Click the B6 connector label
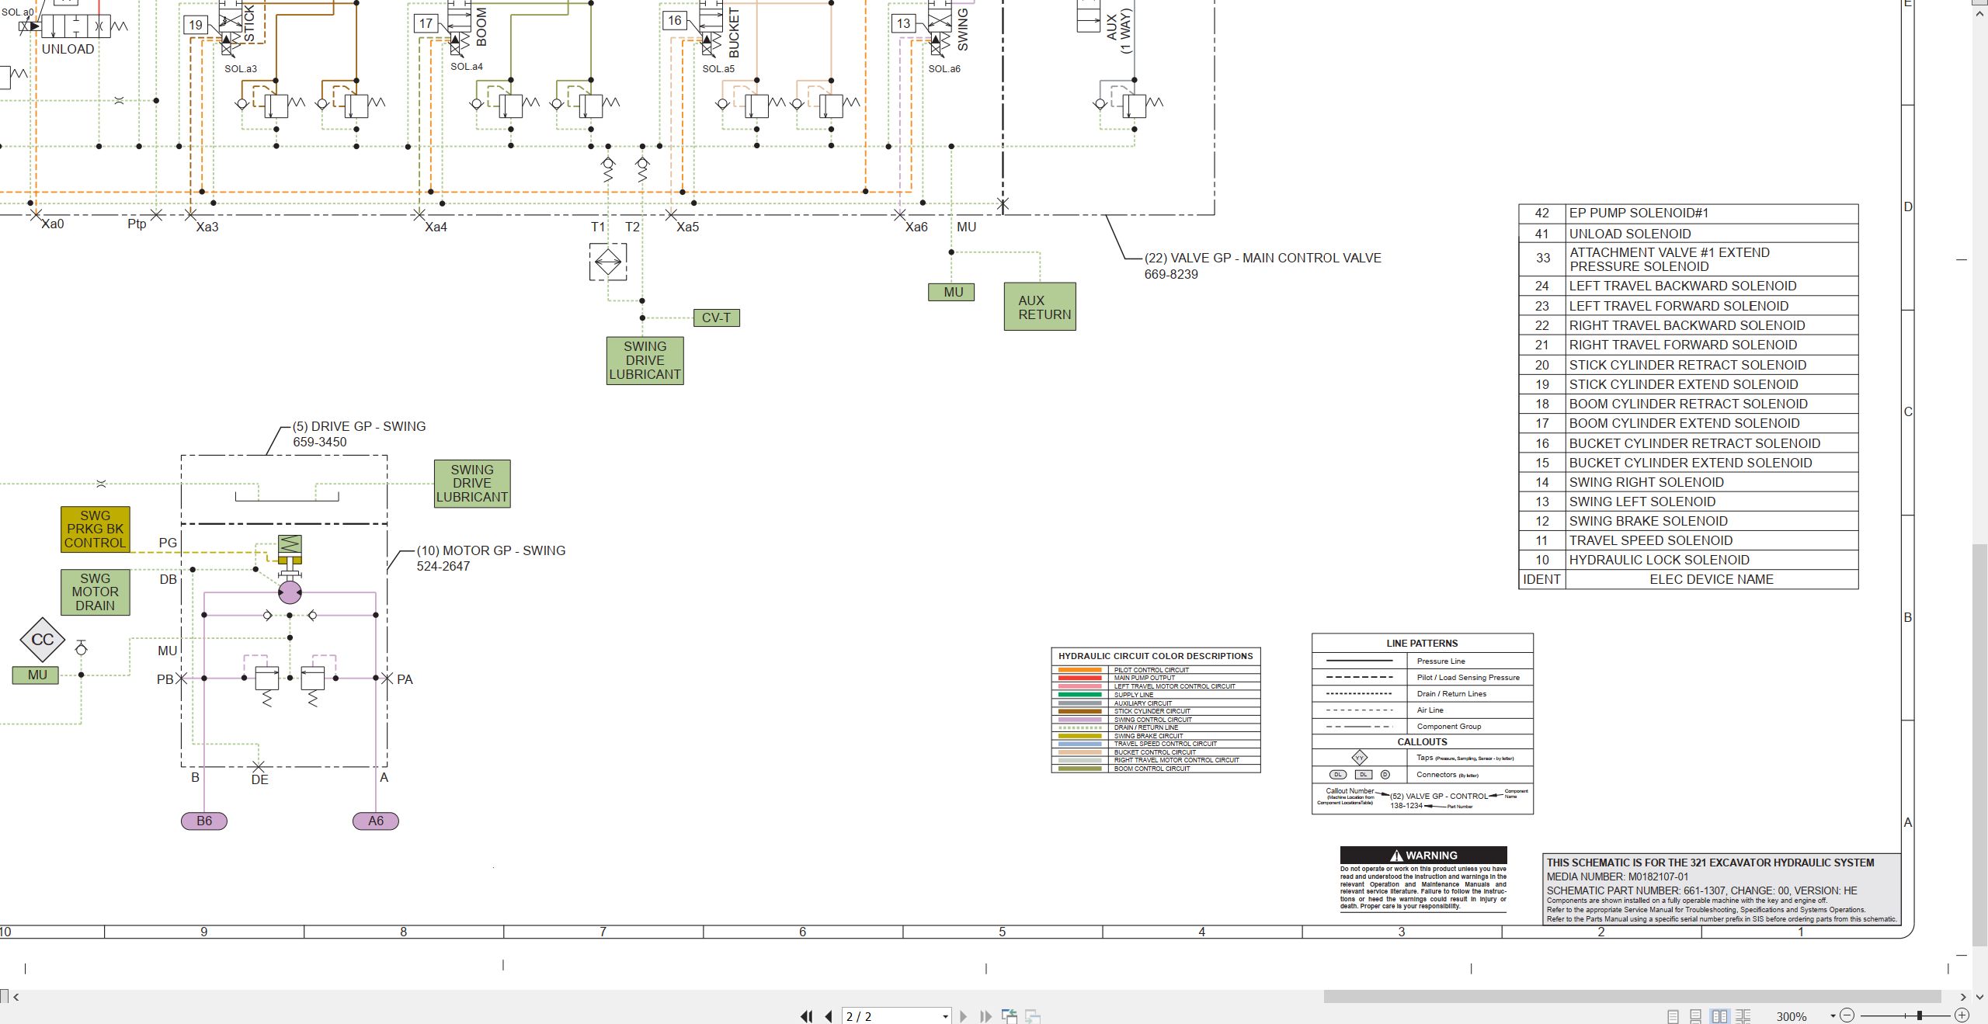Image resolution: width=1988 pixels, height=1024 pixels. point(204,821)
